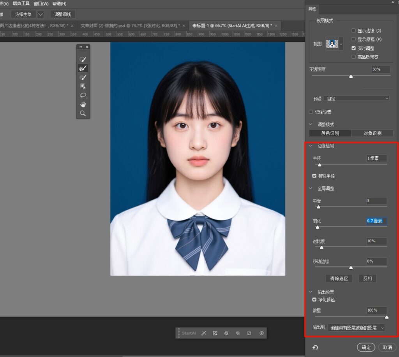Toggle the 净化颜色 checkbox
The width and height of the screenshot is (399, 357).
314,300
